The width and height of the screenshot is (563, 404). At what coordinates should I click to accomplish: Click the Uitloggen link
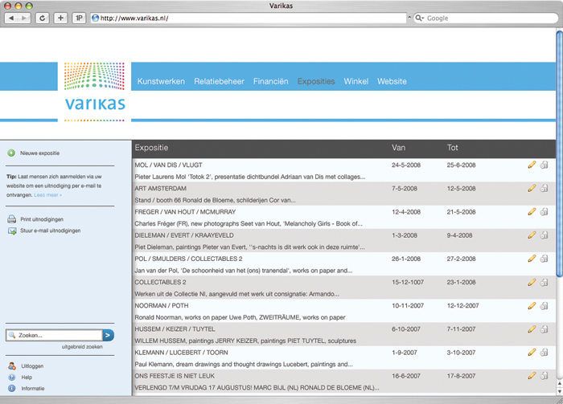point(32,366)
